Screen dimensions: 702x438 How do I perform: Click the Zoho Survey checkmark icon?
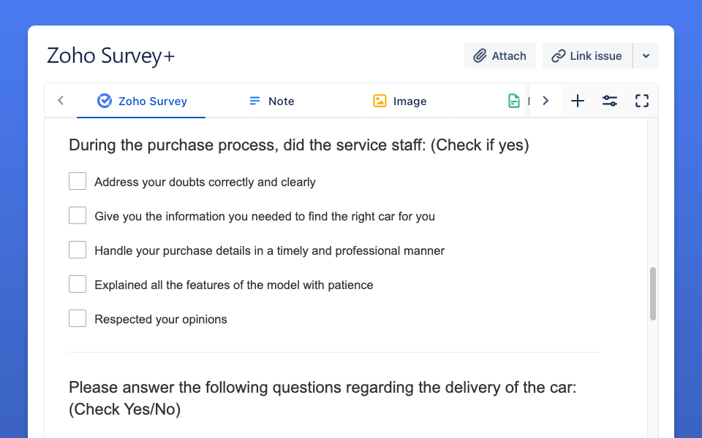(105, 101)
